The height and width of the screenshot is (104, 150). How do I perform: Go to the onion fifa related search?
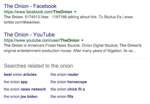62,96
